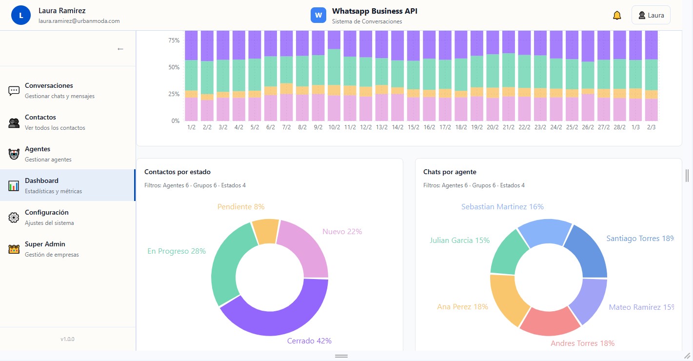Click the Pendiente yellow donut segment
Screen dimensions: 693x361
click(266, 232)
